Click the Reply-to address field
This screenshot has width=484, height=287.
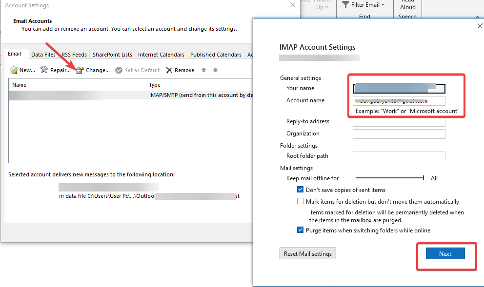click(399, 121)
